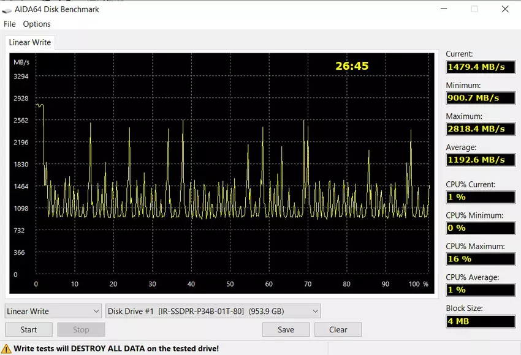The image size is (521, 355).
Task: Save the benchmark results
Action: pos(286,329)
